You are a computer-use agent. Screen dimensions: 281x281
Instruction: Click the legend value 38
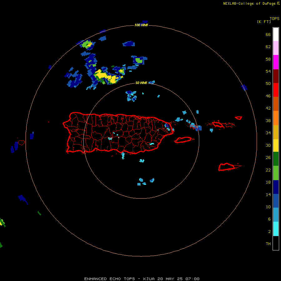[268, 121]
